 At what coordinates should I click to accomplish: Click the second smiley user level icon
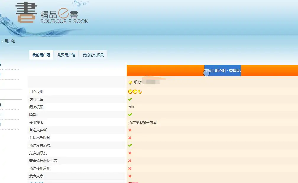135,92
